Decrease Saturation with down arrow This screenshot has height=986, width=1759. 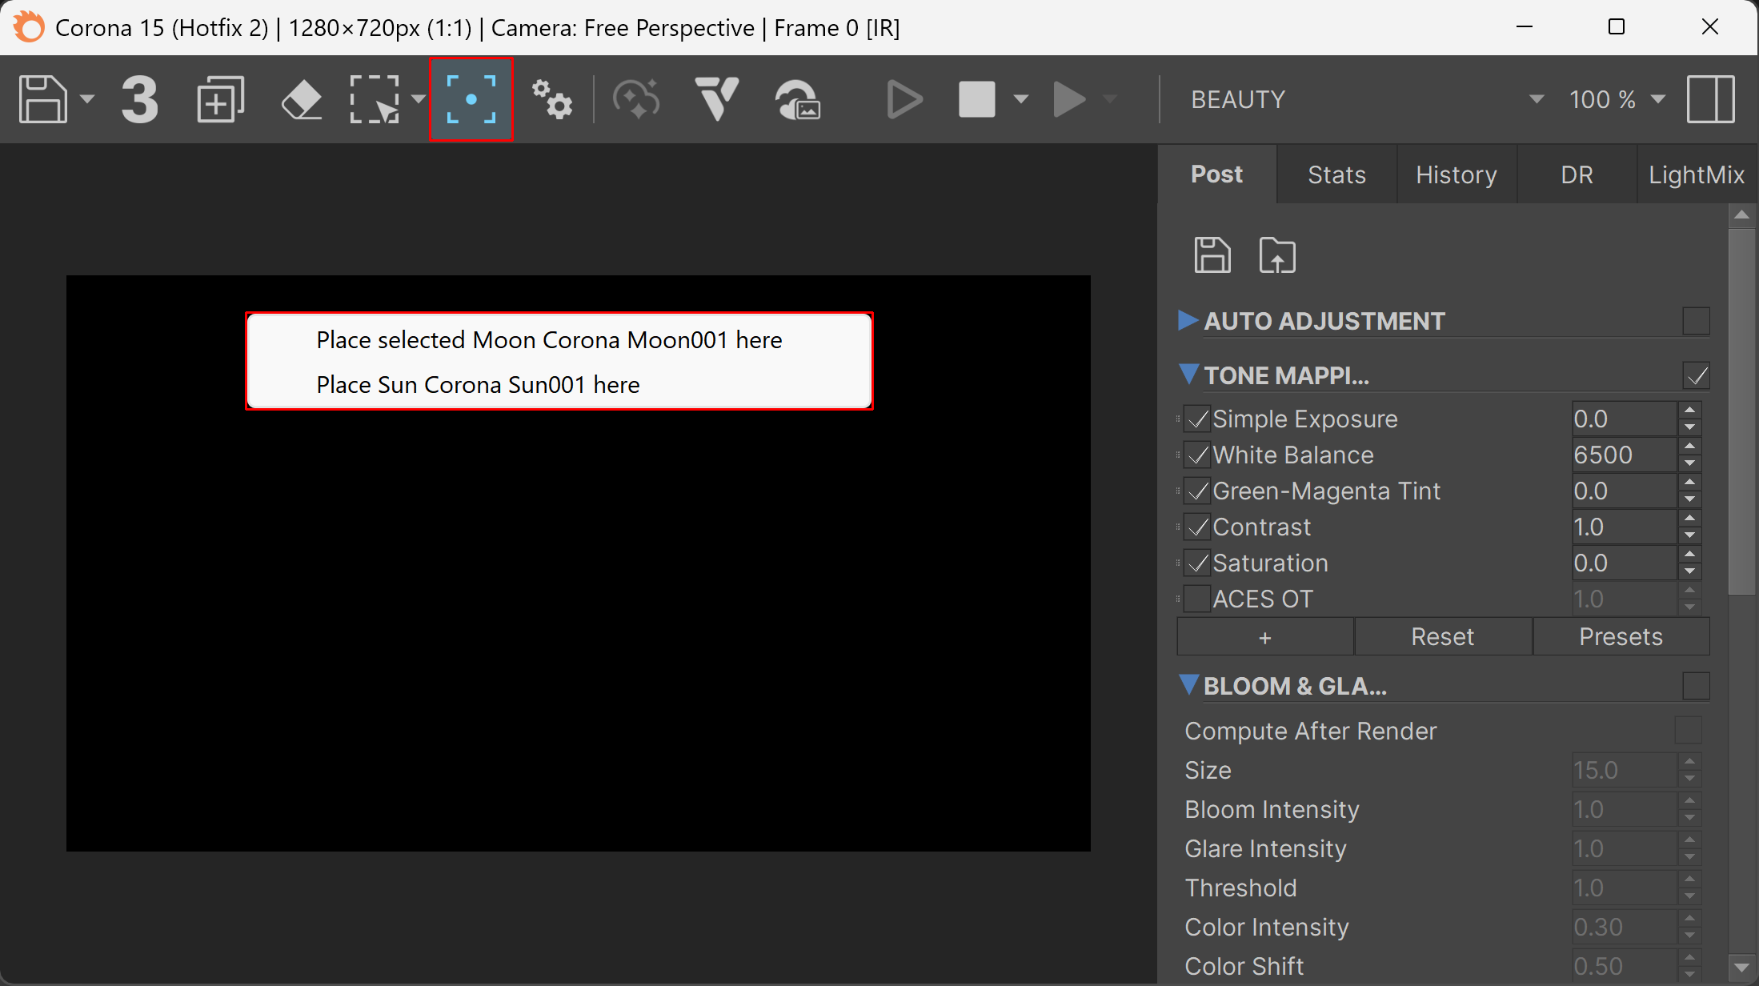1689,571
